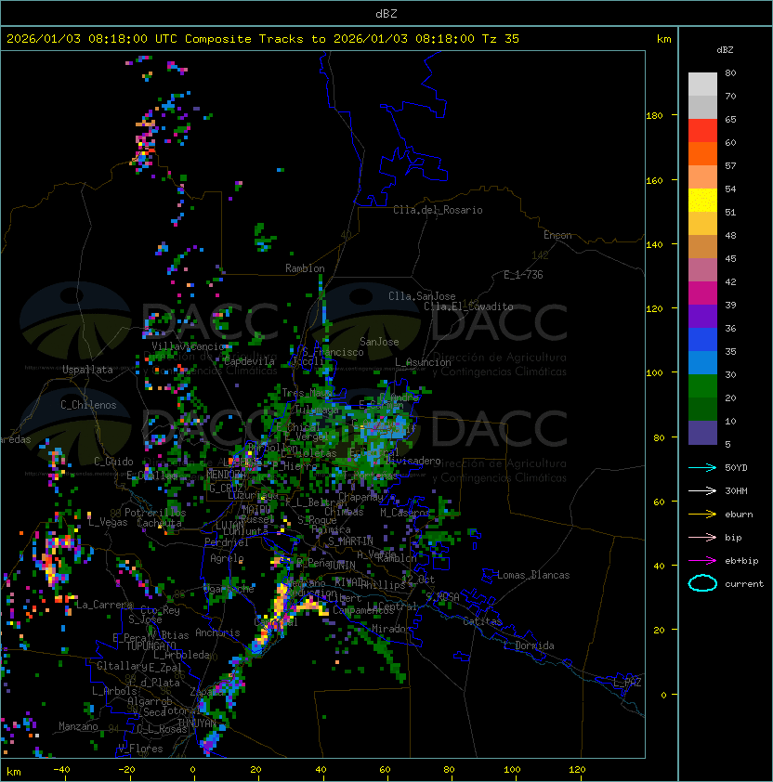Click the 'dBZ' title at window top

coord(386,13)
